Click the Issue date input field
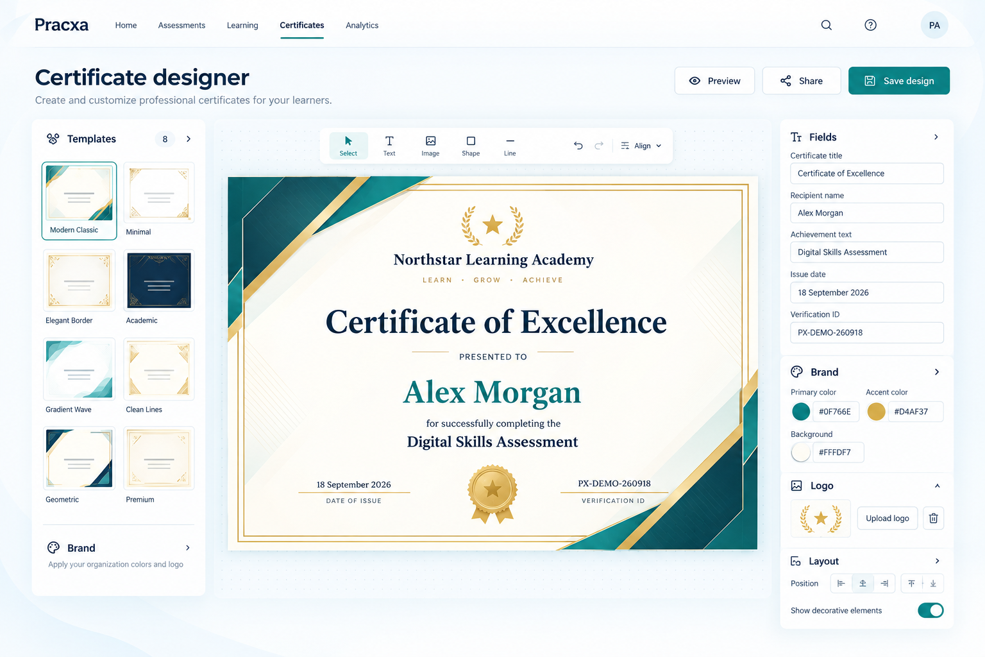The width and height of the screenshot is (985, 657). coord(867,293)
